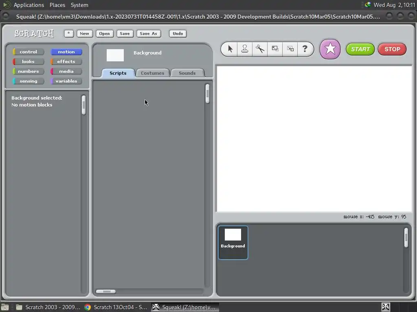Select the looks blocks category

[x=28, y=62]
